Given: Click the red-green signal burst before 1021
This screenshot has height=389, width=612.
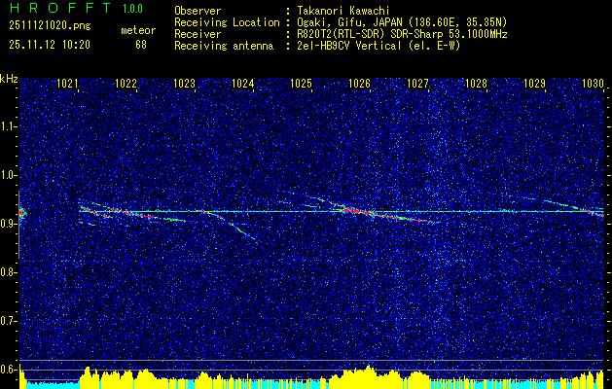Looking at the screenshot, I should (x=22, y=213).
